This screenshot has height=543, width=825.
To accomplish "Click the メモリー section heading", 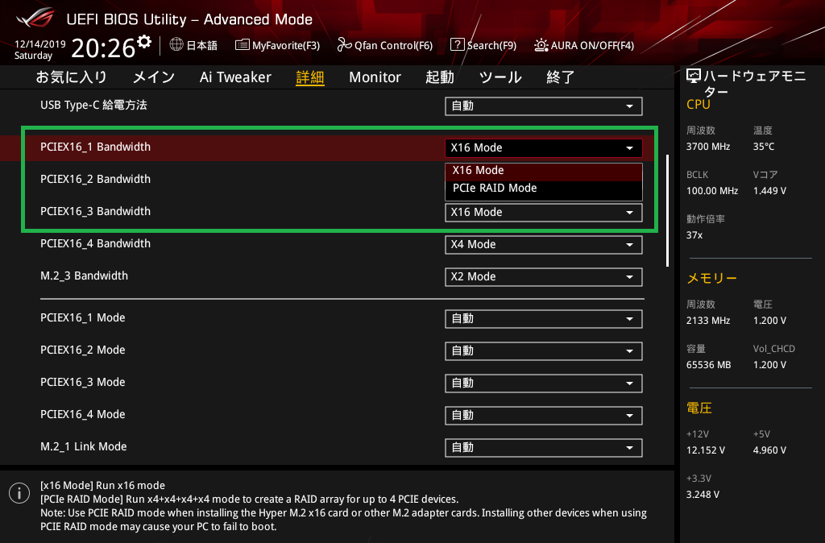I will pos(712,278).
